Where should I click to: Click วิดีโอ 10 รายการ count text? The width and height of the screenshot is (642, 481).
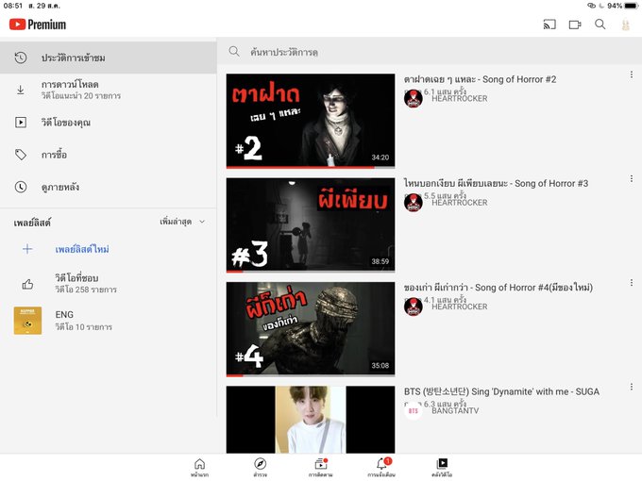(x=83, y=327)
